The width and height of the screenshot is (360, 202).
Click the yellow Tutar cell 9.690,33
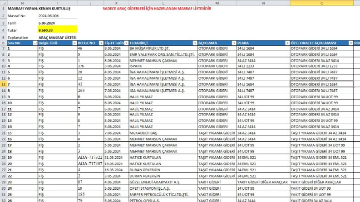pyautogui.click(x=57, y=30)
